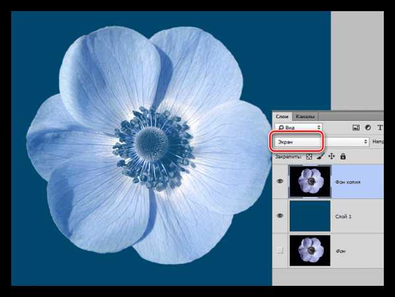Lock image pixels brush icon
This screenshot has height=297, width=395.
point(321,156)
